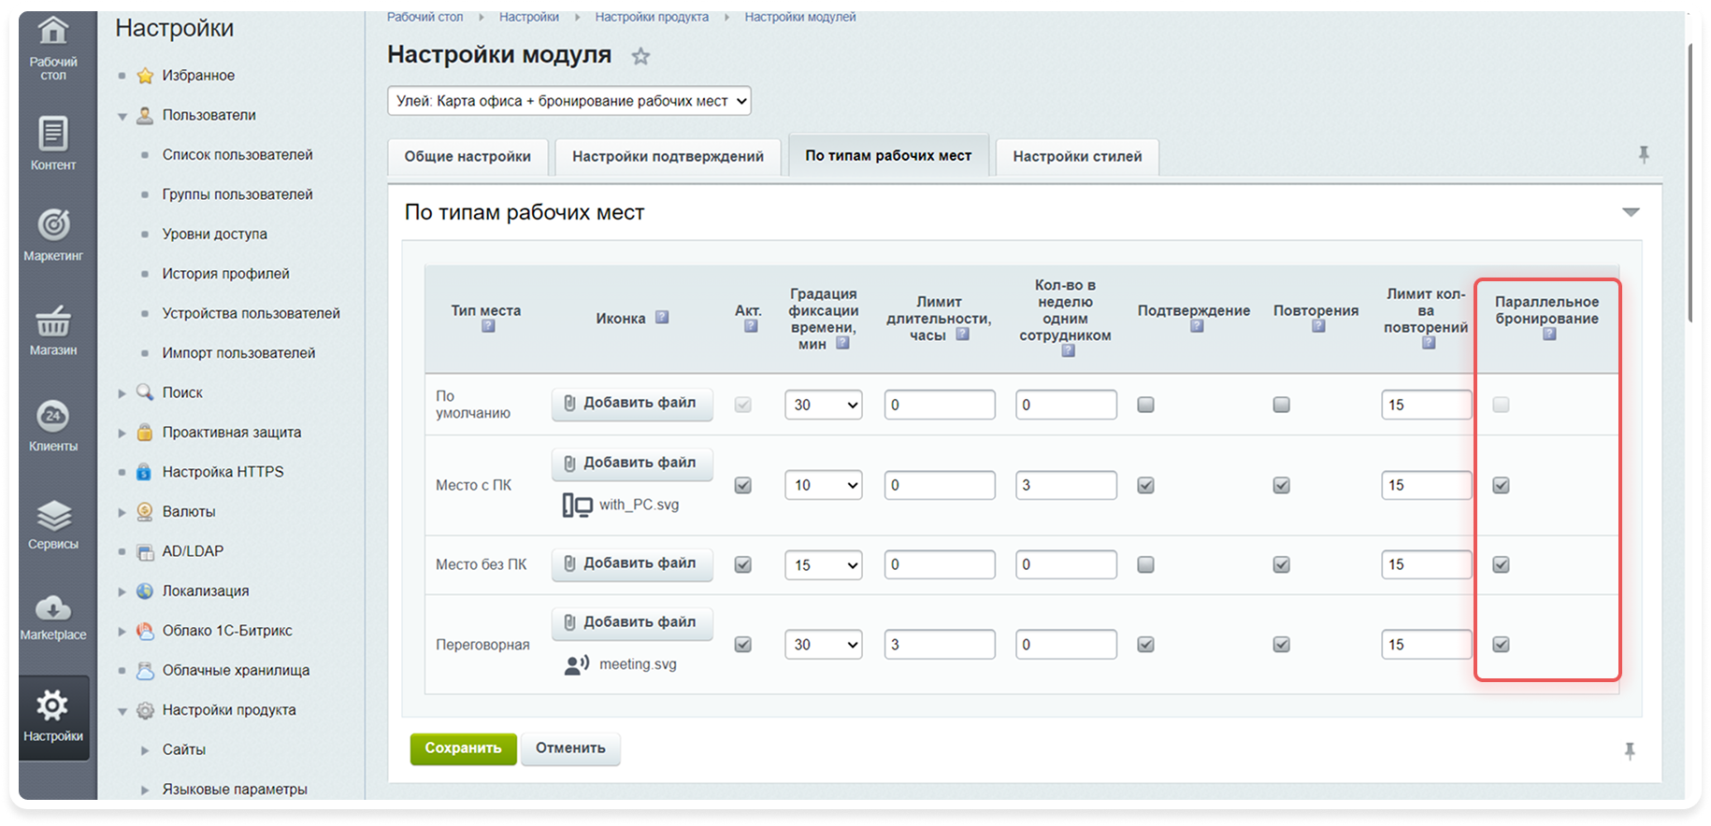This screenshot has height=826, width=1711.
Task: Click Добавить файл for По умолчанию row
Action: pos(632,404)
